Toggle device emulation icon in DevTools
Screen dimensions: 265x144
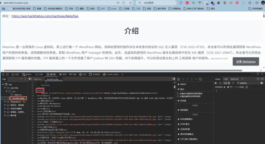pyautogui.click(x=7, y=74)
